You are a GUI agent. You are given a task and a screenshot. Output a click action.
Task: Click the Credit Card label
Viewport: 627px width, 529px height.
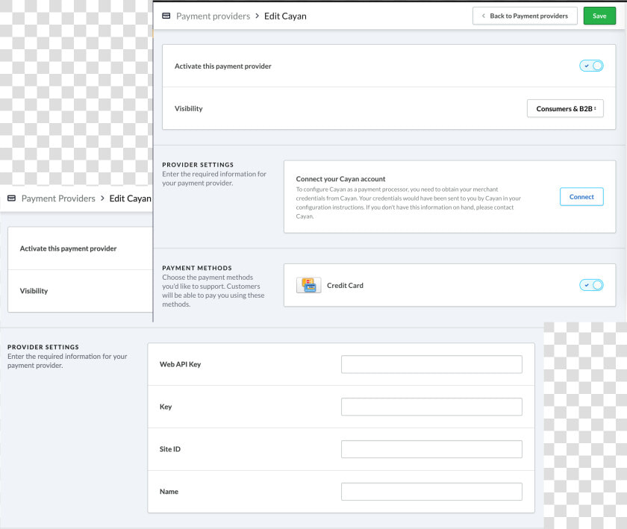345,286
